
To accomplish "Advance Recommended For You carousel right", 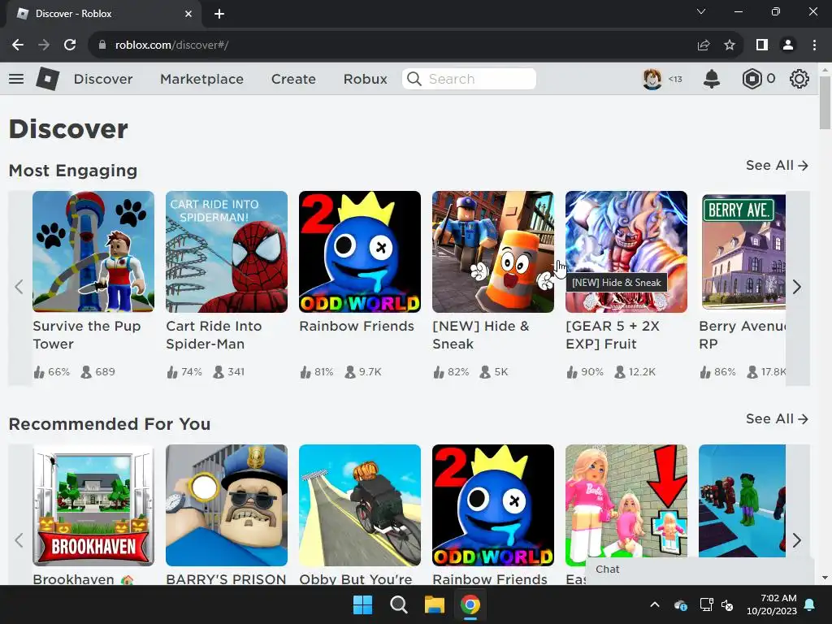I will [797, 540].
